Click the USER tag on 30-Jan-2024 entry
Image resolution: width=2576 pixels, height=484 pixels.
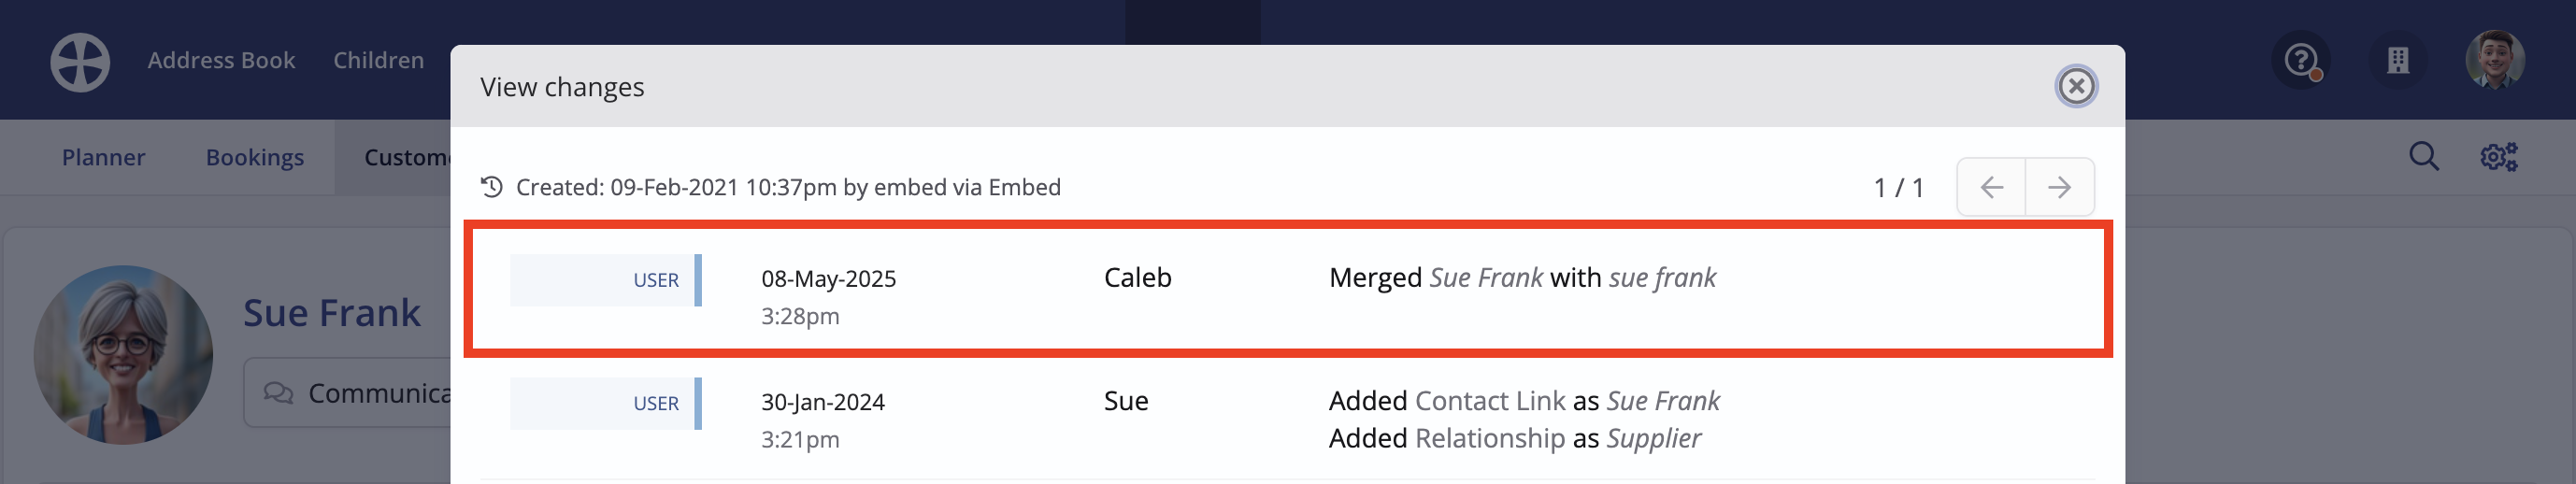click(x=606, y=403)
